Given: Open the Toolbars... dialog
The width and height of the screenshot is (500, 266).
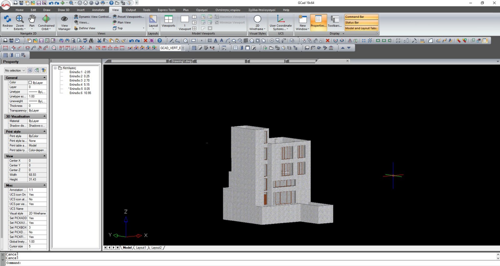Looking at the screenshot, I should click(335, 22).
